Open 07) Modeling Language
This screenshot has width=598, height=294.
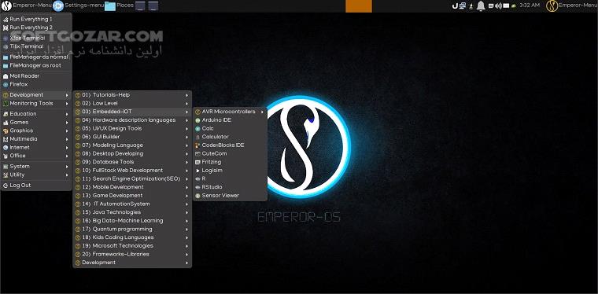tap(132, 145)
